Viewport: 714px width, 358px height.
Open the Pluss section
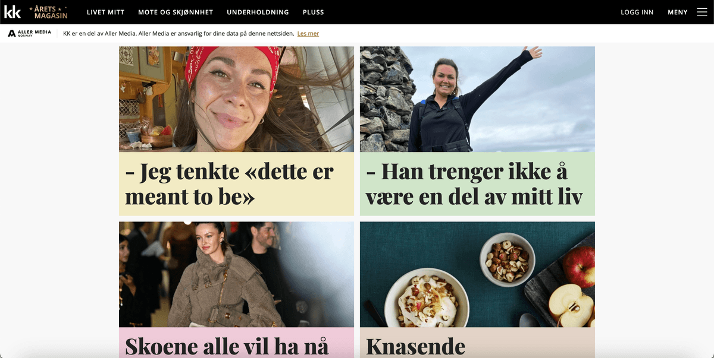[314, 12]
